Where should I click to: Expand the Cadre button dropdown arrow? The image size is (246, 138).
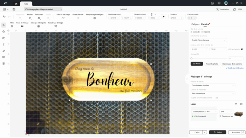coord(205,132)
